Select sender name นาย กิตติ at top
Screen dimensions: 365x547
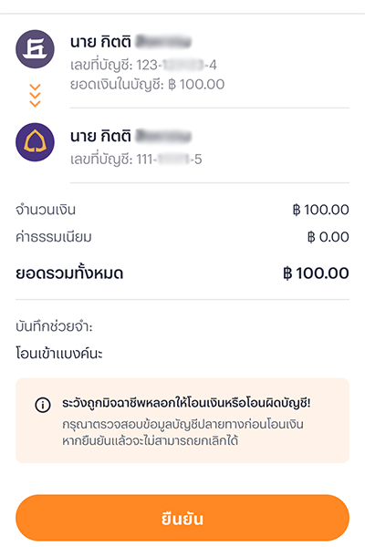point(131,42)
